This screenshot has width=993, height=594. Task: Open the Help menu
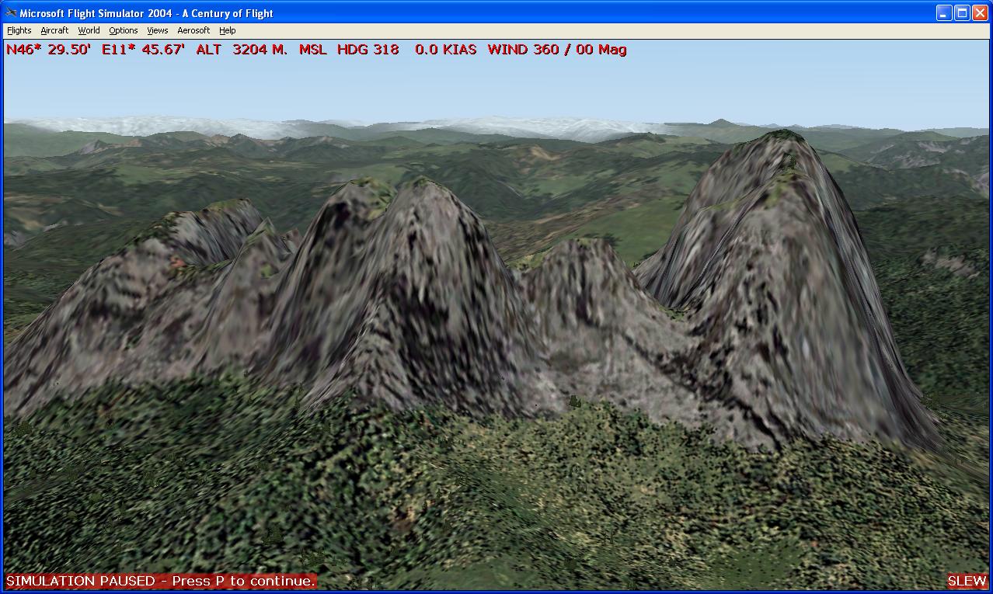[227, 30]
